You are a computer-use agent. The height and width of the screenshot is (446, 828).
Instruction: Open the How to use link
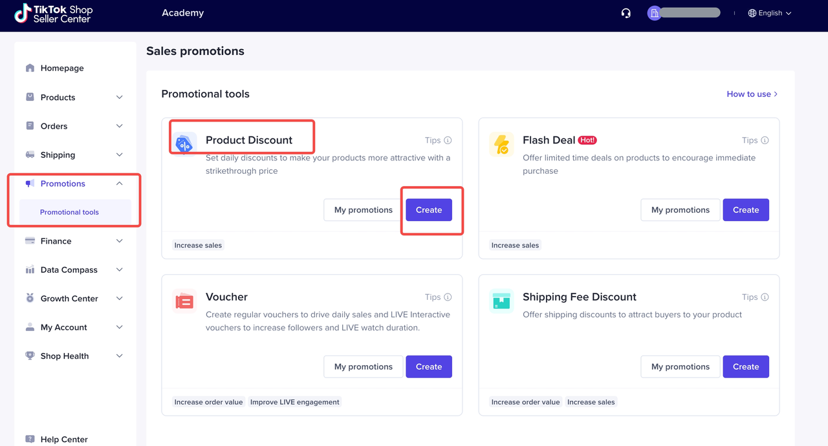752,94
